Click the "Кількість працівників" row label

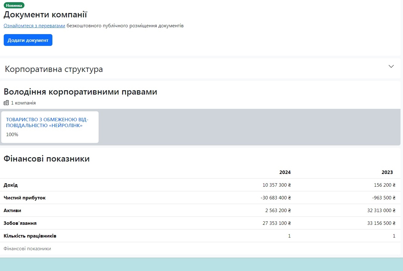coord(30,236)
